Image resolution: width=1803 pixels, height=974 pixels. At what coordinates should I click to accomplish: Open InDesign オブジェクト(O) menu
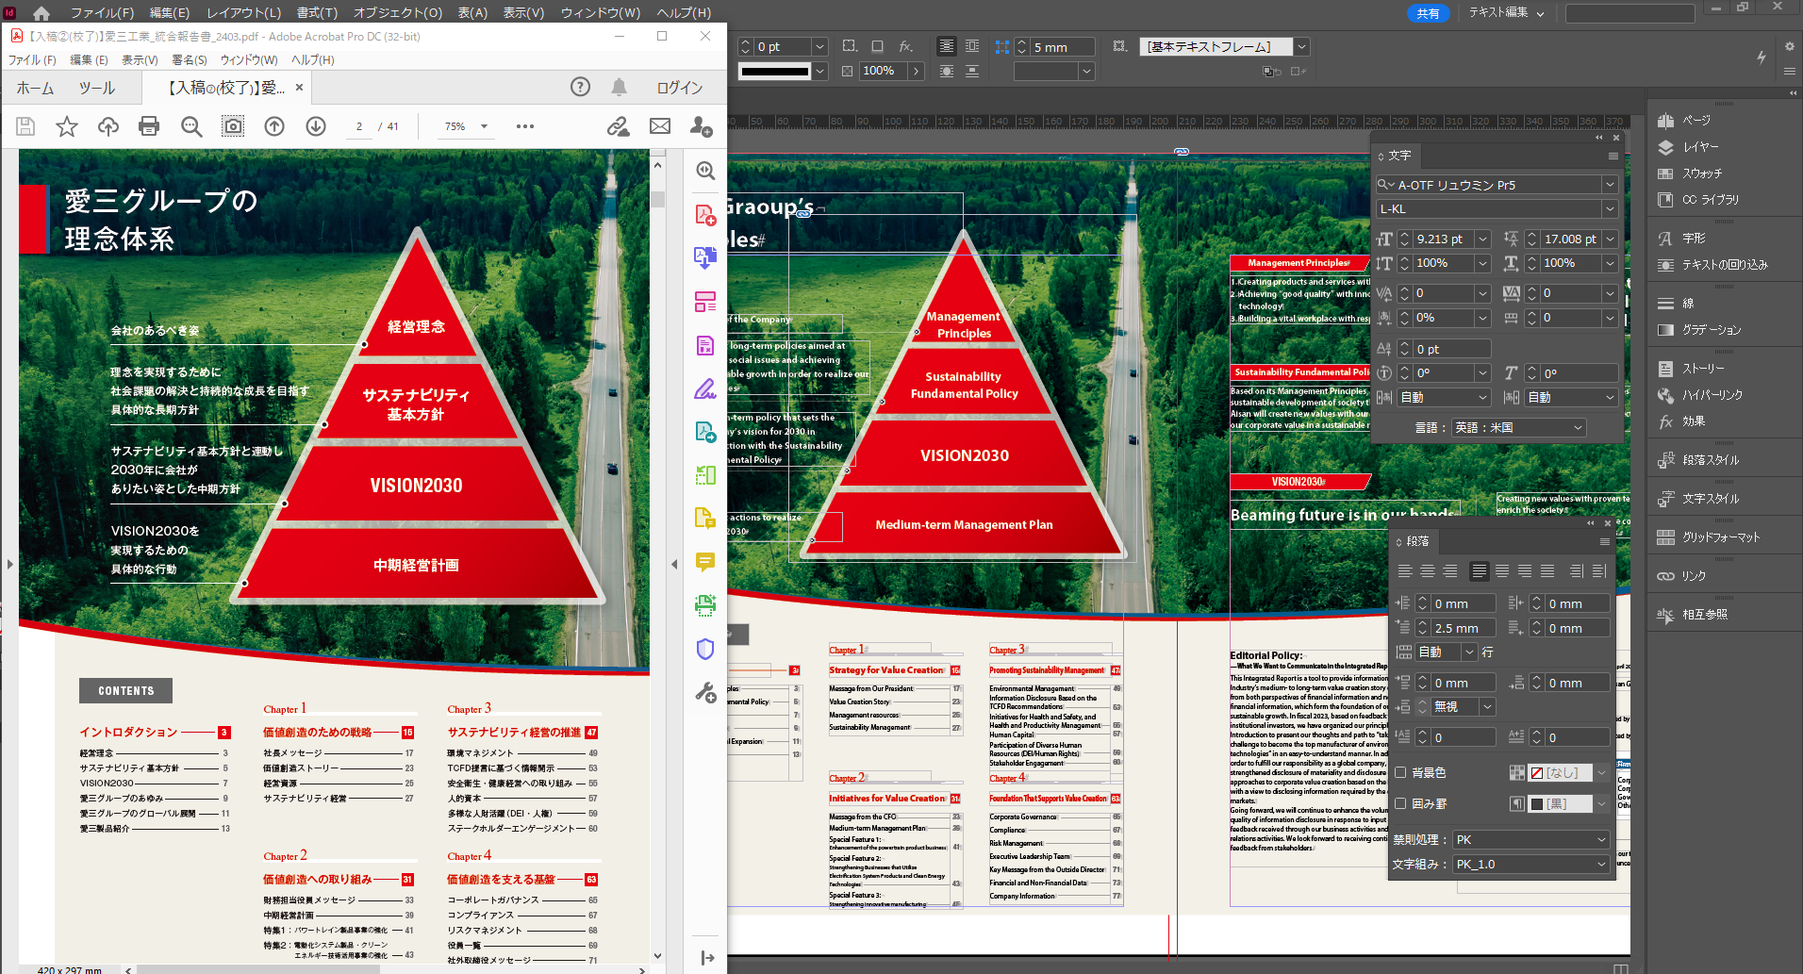398,13
